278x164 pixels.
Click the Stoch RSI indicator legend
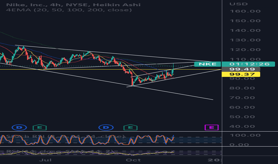coord(66,136)
